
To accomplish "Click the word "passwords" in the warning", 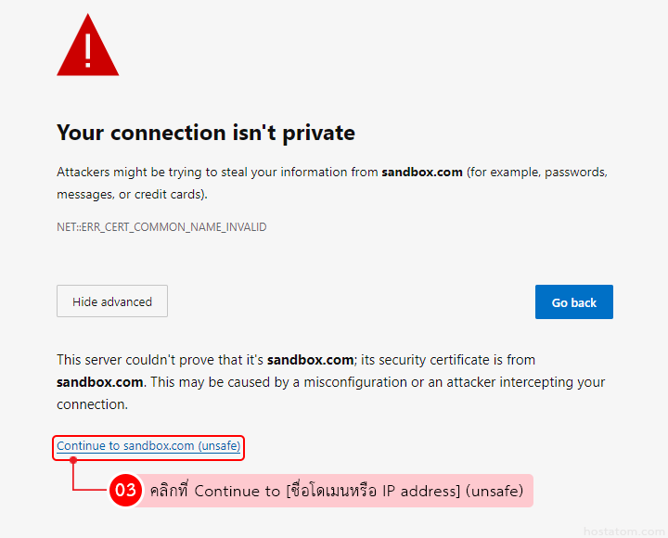I will click(577, 173).
